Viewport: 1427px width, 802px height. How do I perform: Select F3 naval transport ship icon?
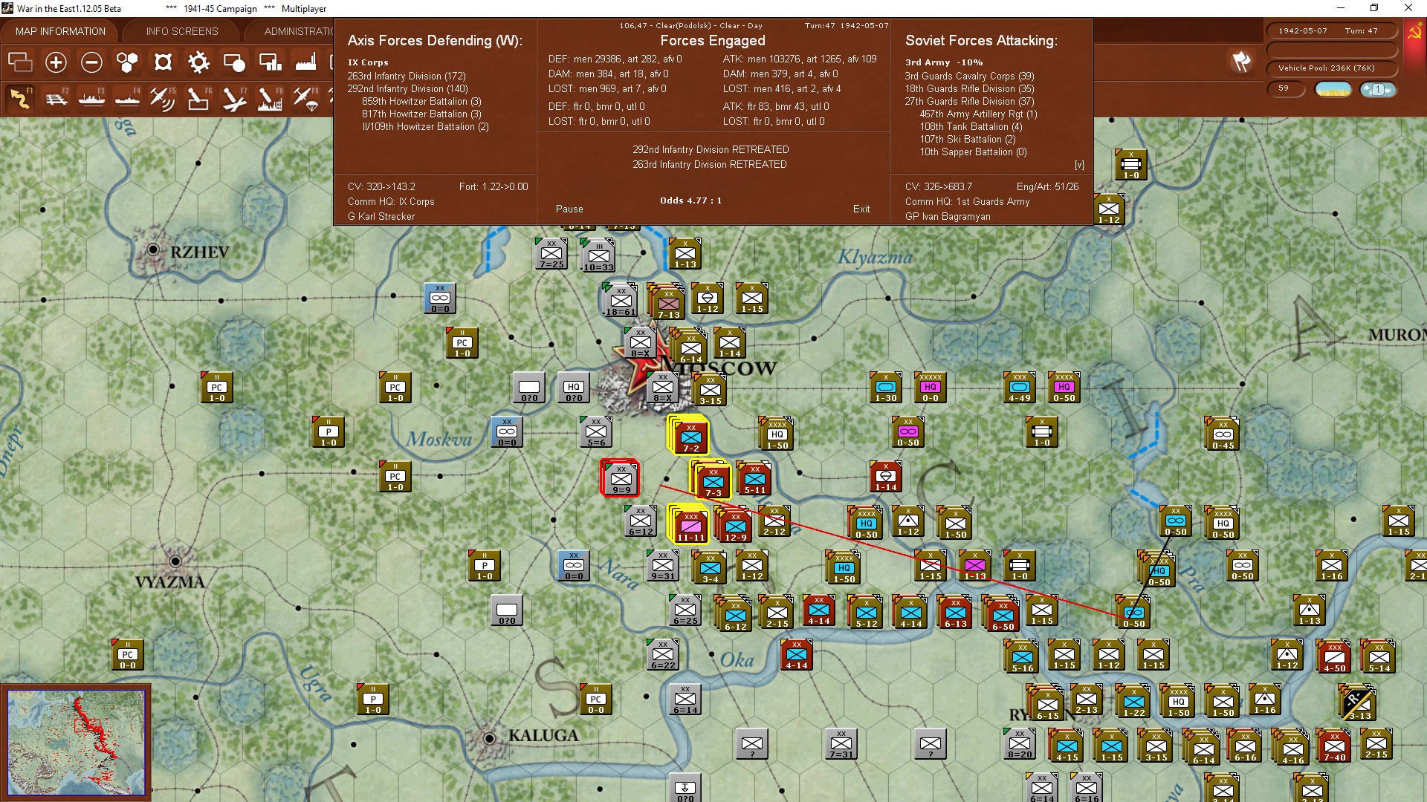click(x=91, y=98)
